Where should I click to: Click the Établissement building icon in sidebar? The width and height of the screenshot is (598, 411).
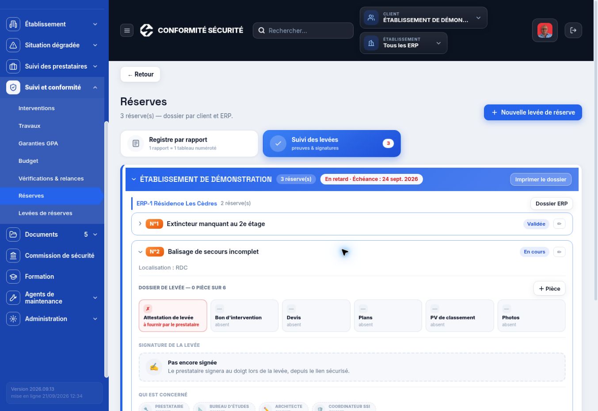pyautogui.click(x=13, y=24)
